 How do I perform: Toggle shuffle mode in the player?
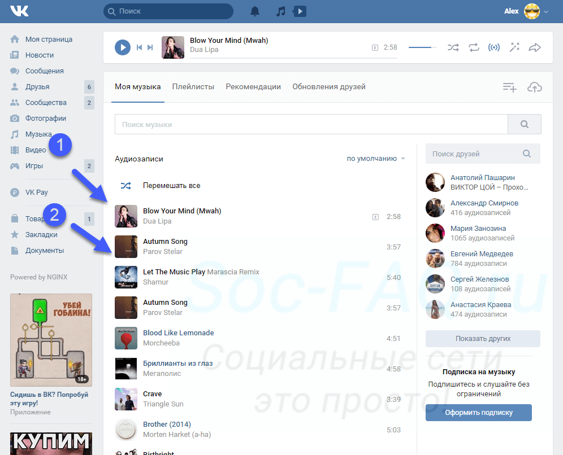pyautogui.click(x=453, y=47)
